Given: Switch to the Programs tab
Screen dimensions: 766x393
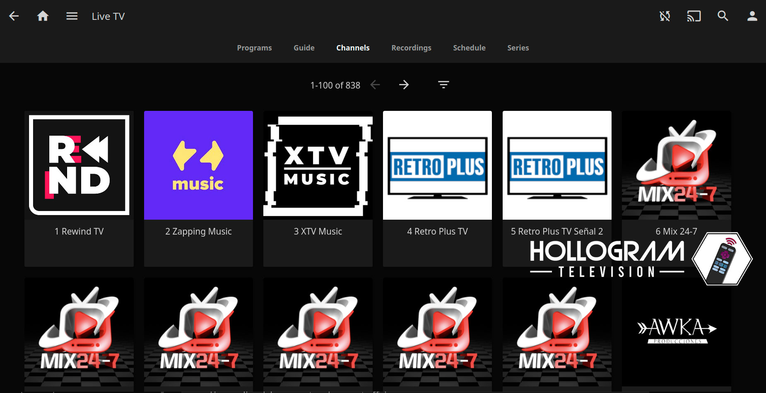Looking at the screenshot, I should pos(254,48).
